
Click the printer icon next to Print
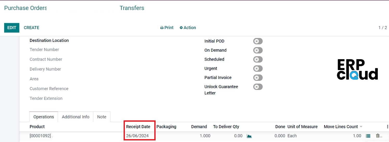click(162, 28)
